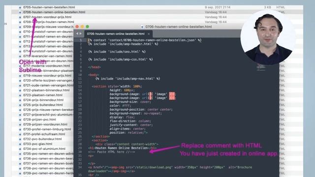Go back with the left navigation arrow
The image size is (315, 177).
[x=77, y=34]
